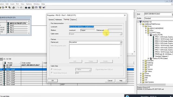Screen dimensions: 173x97
Task: Click the Encoders folder icon in catalog
Action: (146, 61)
